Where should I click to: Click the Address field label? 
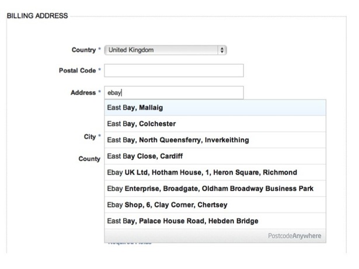pyautogui.click(x=82, y=92)
